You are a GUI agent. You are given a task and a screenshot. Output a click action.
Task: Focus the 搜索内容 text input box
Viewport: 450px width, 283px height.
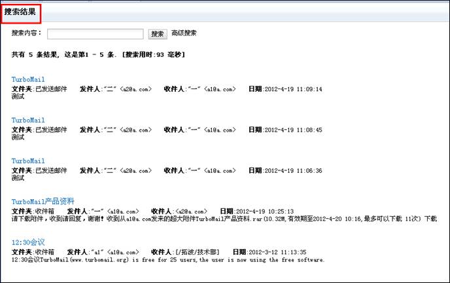[x=95, y=33]
